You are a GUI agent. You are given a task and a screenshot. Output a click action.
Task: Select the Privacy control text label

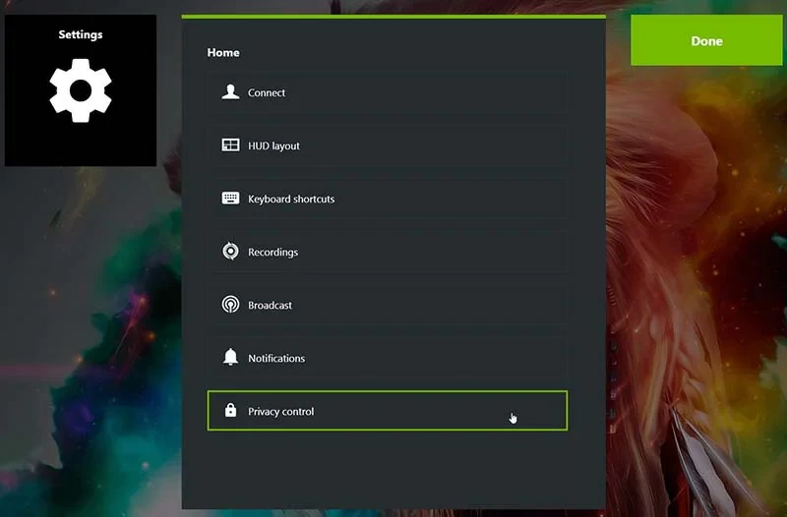(x=280, y=411)
